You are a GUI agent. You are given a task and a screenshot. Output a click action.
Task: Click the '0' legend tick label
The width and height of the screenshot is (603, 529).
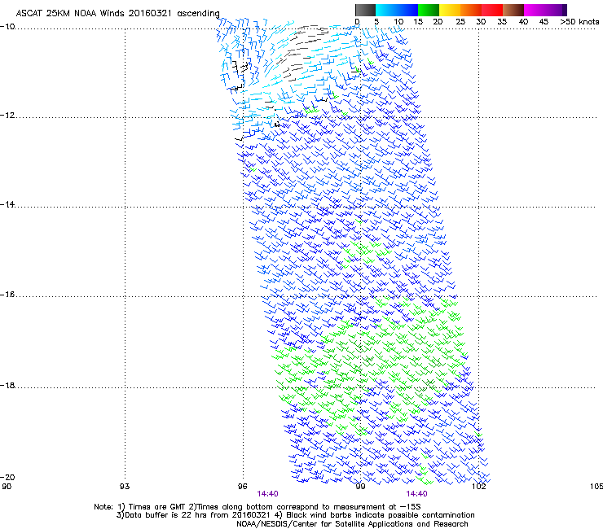tap(357, 21)
